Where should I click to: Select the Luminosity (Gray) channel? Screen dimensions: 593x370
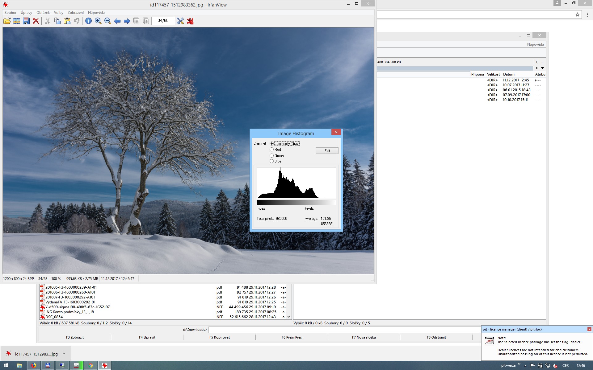[271, 144]
